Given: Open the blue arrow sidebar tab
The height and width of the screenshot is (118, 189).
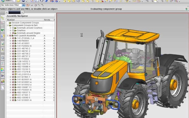Looking at the screenshot, I should click(x=3, y=36).
